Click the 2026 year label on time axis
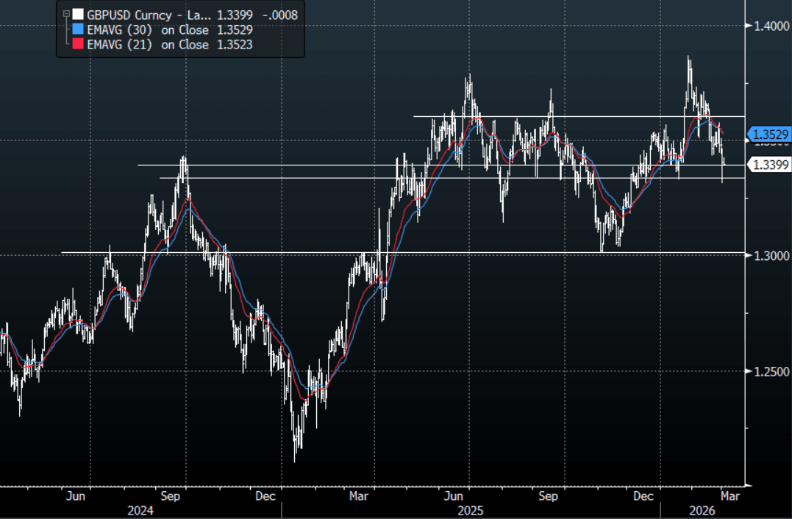The width and height of the screenshot is (792, 519). [x=702, y=510]
